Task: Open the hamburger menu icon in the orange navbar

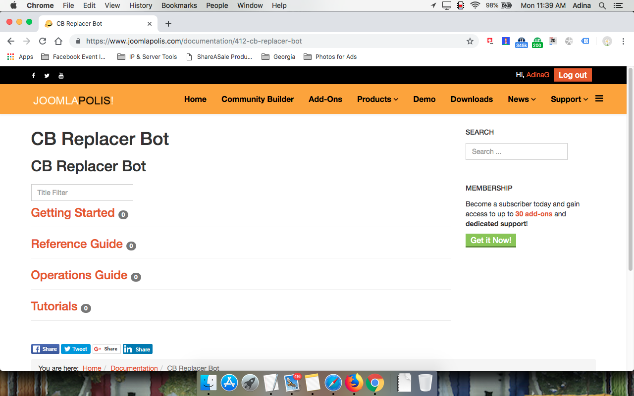Action: [599, 99]
